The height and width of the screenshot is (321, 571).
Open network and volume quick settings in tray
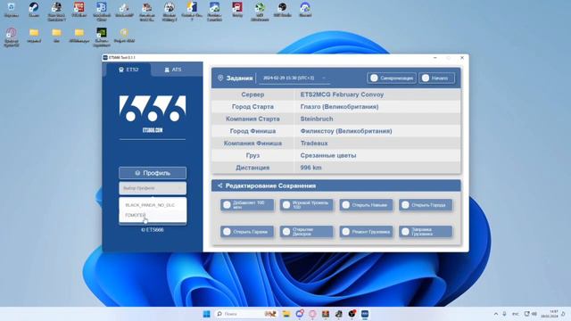pos(531,314)
